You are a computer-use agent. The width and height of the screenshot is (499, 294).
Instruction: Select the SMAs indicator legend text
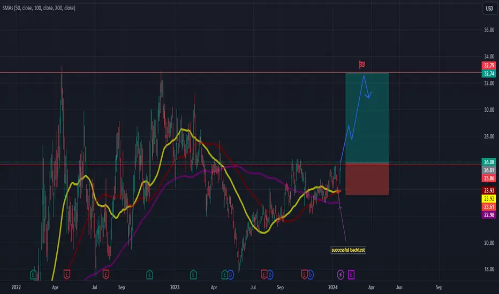click(x=39, y=8)
